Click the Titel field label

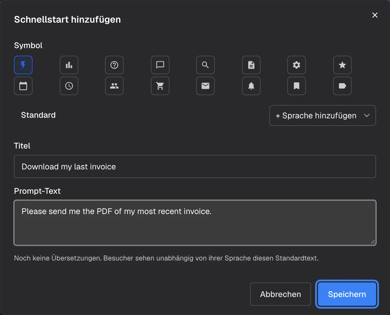point(22,146)
